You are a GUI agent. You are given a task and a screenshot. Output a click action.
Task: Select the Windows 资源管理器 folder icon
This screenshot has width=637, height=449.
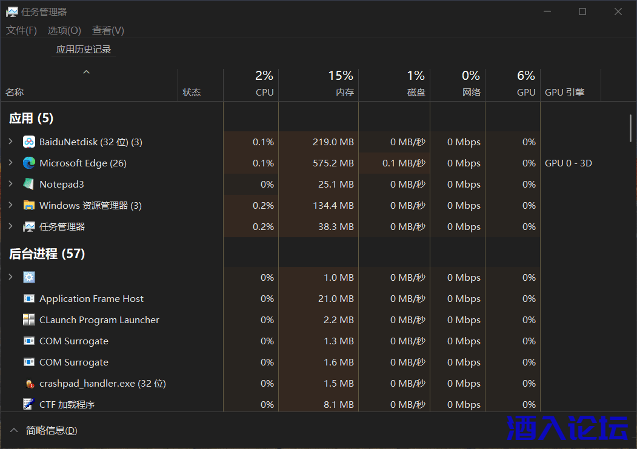pos(29,206)
